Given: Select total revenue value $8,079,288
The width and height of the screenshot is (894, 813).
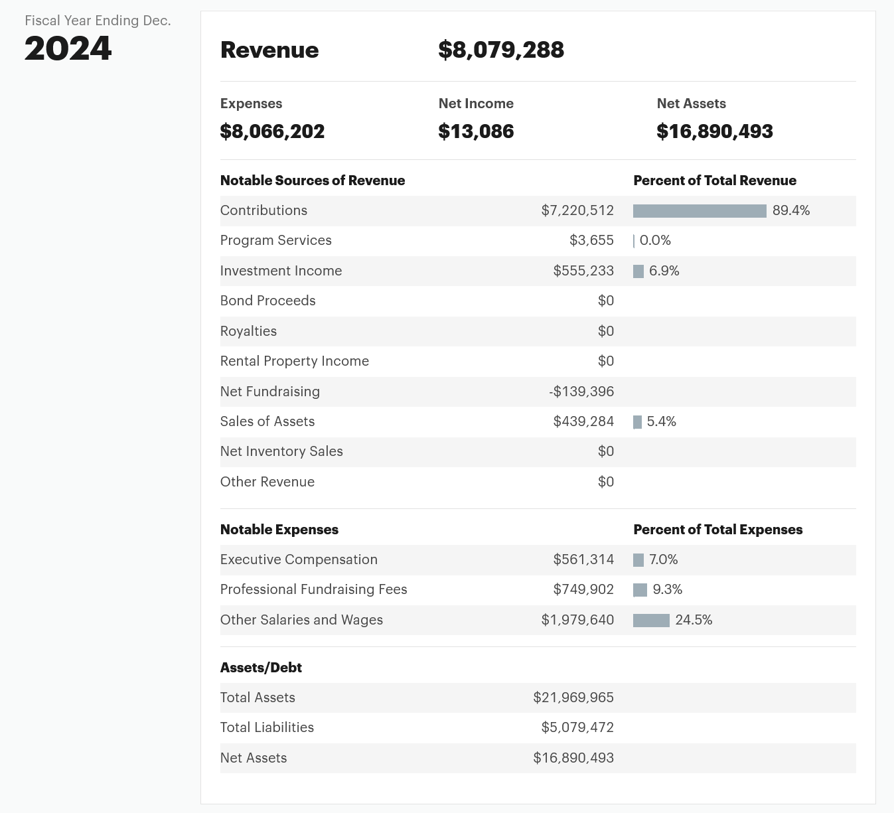Looking at the screenshot, I should point(501,50).
